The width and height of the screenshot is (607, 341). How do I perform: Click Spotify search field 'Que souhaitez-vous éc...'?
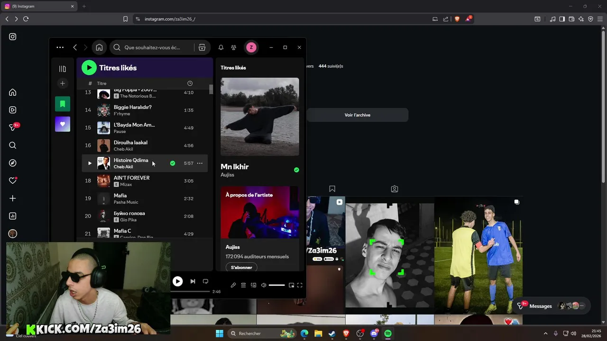153,47
